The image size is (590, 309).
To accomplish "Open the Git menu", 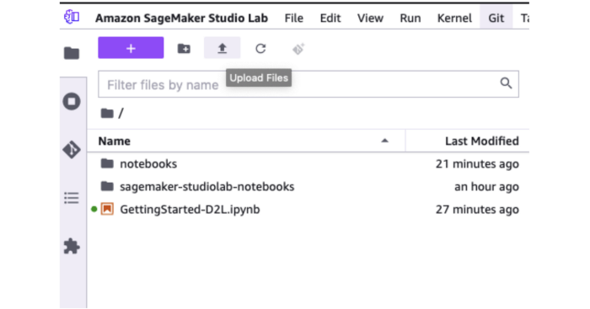I will [x=496, y=18].
